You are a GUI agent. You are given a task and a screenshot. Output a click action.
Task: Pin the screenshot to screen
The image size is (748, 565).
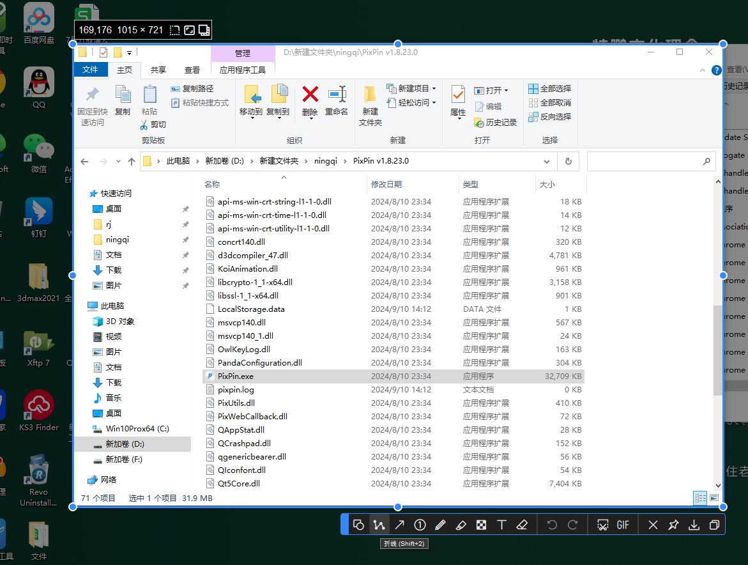tap(673, 525)
